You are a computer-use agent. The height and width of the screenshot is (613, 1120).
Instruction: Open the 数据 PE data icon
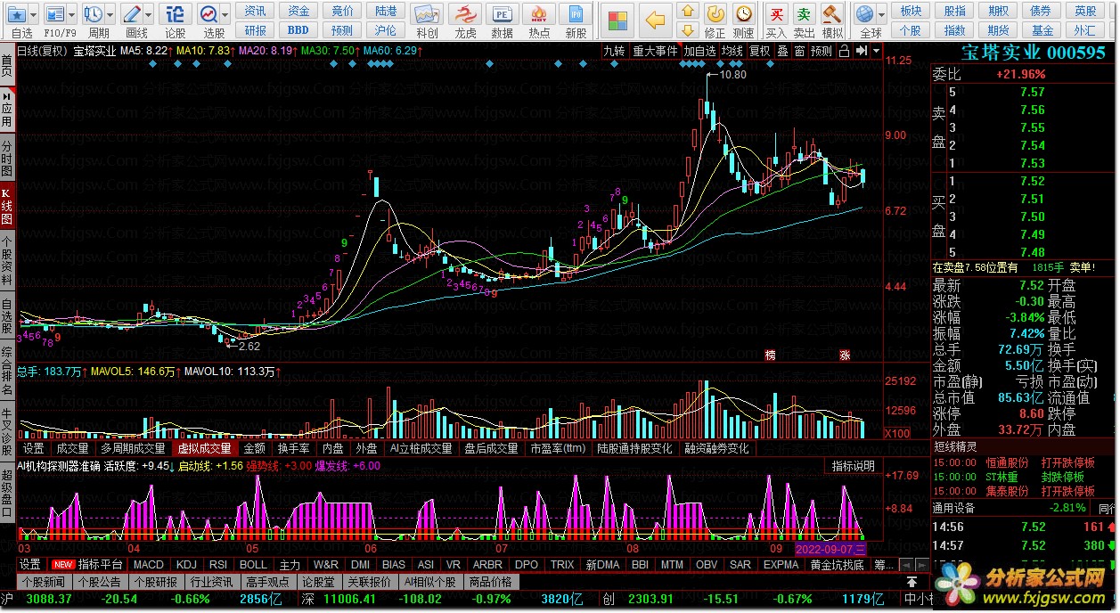(502, 15)
